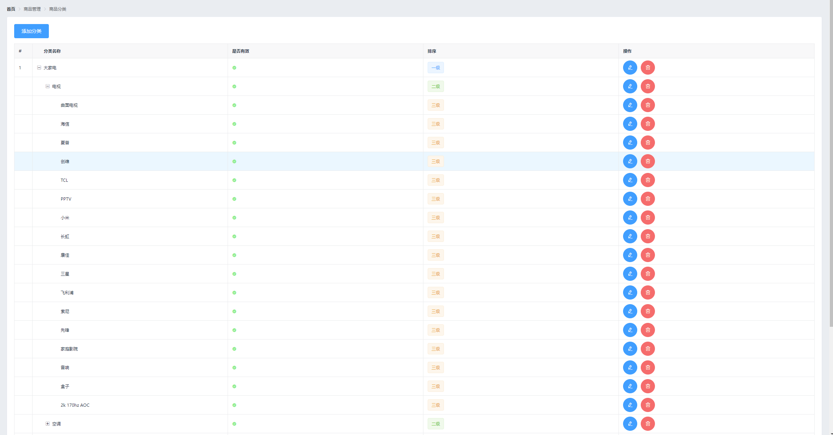Image resolution: width=833 pixels, height=435 pixels.
Task: Click the 添加分类 button
Action: tap(32, 31)
